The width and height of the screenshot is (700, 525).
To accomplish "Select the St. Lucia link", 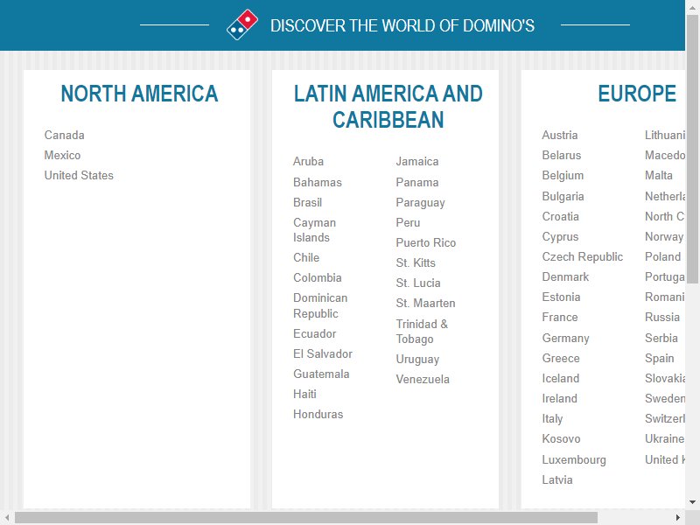I will coord(418,283).
